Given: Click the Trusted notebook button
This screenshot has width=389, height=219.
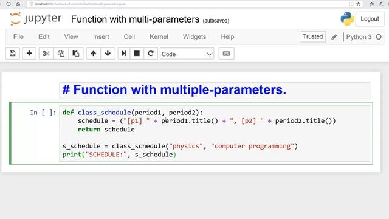Looking at the screenshot, I should tap(312, 36).
